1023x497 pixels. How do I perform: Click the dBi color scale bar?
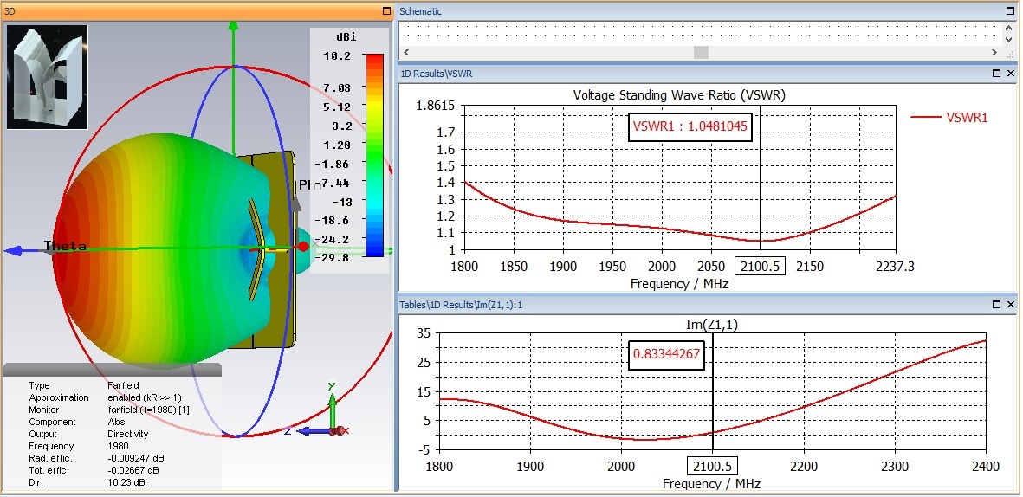pos(374,156)
